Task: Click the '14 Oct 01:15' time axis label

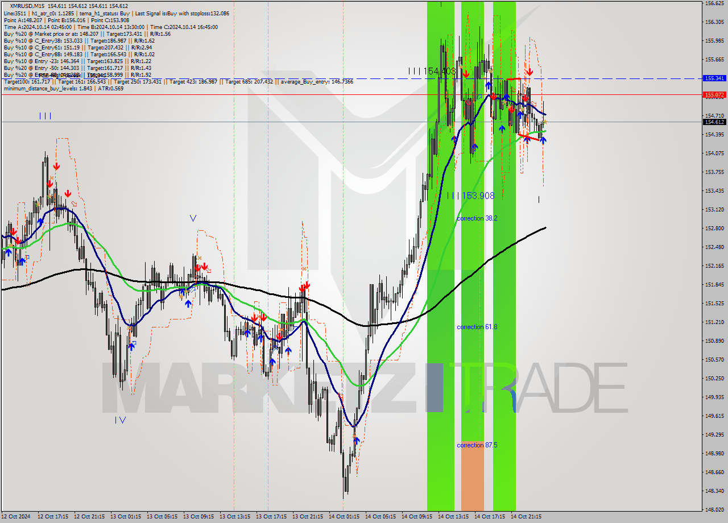Action: point(344,517)
